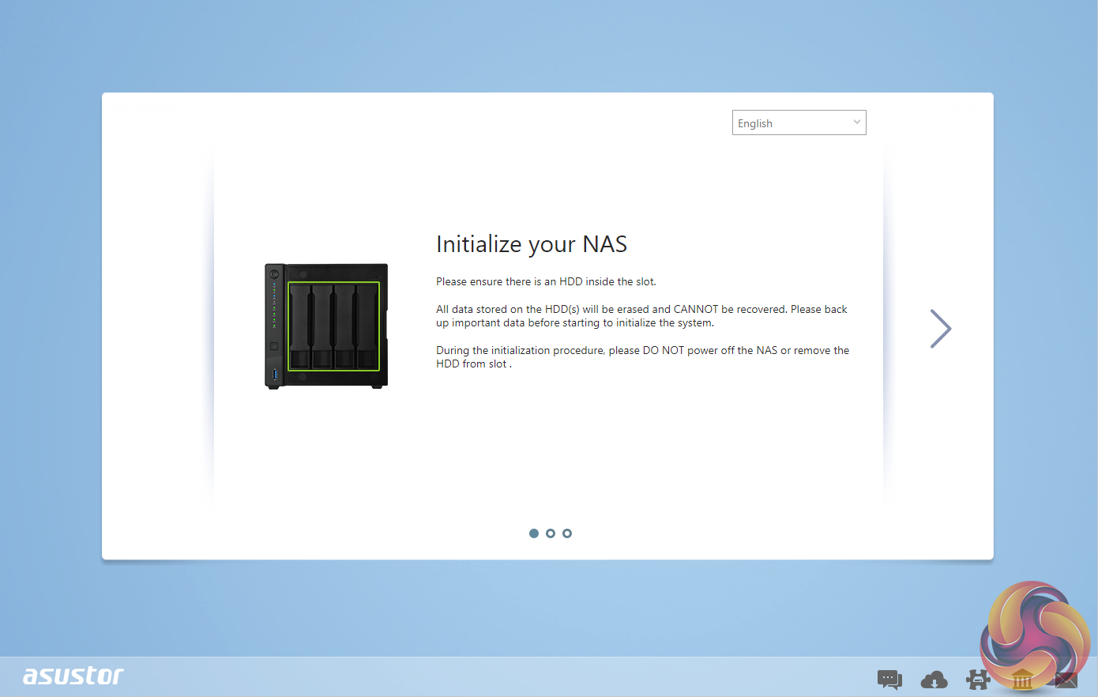Viewport: 1098px width, 697px height.
Task: Click the NAS device image
Action: click(326, 326)
